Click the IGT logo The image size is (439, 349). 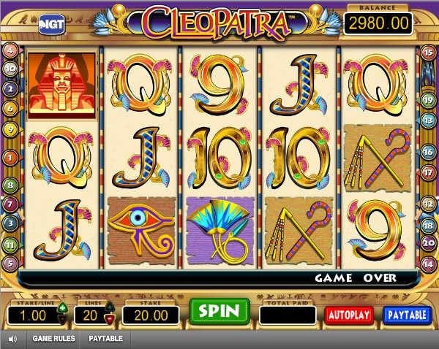tap(52, 25)
